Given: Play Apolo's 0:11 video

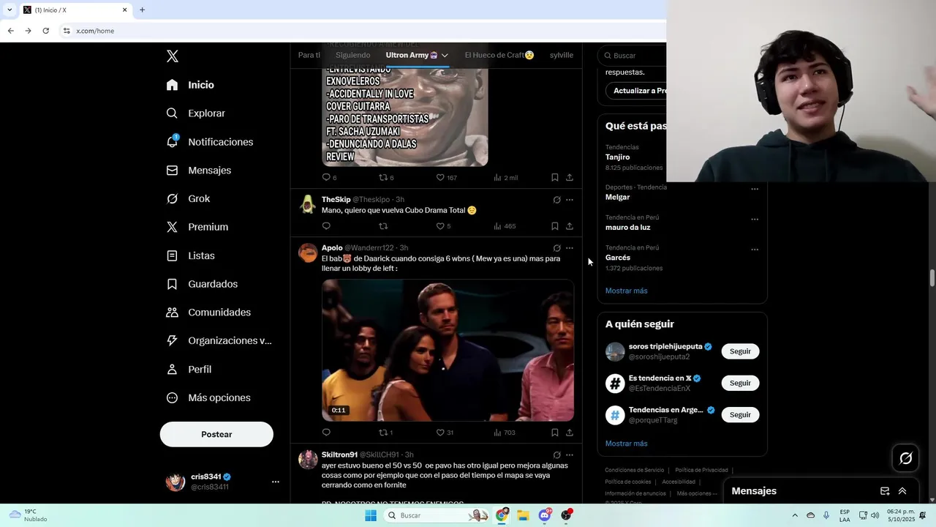Looking at the screenshot, I should 448,350.
